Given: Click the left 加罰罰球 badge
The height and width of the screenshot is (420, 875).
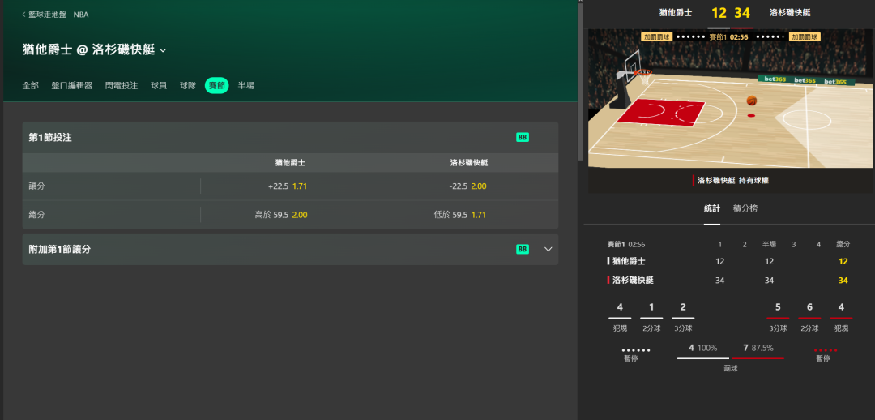Looking at the screenshot, I should pyautogui.click(x=657, y=36).
